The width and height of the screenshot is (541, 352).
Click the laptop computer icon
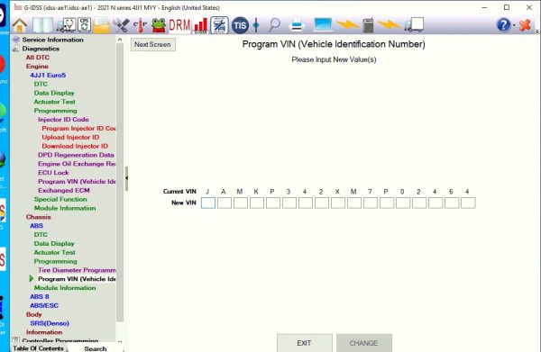click(323, 25)
